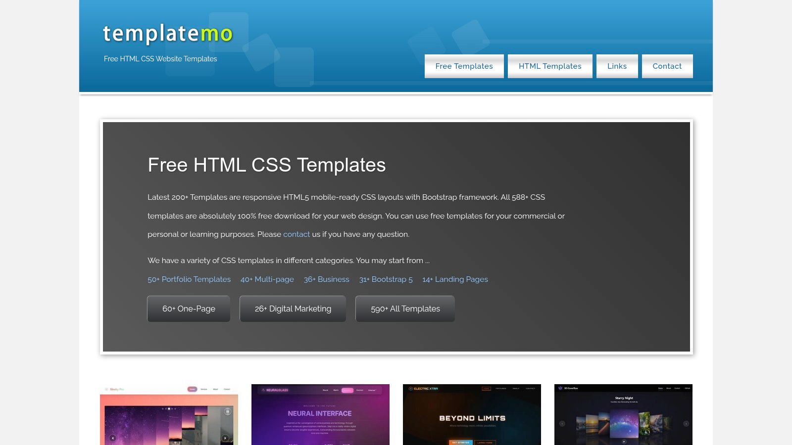
Task: Visit the 40+ Multi-page category link
Action: [x=267, y=279]
